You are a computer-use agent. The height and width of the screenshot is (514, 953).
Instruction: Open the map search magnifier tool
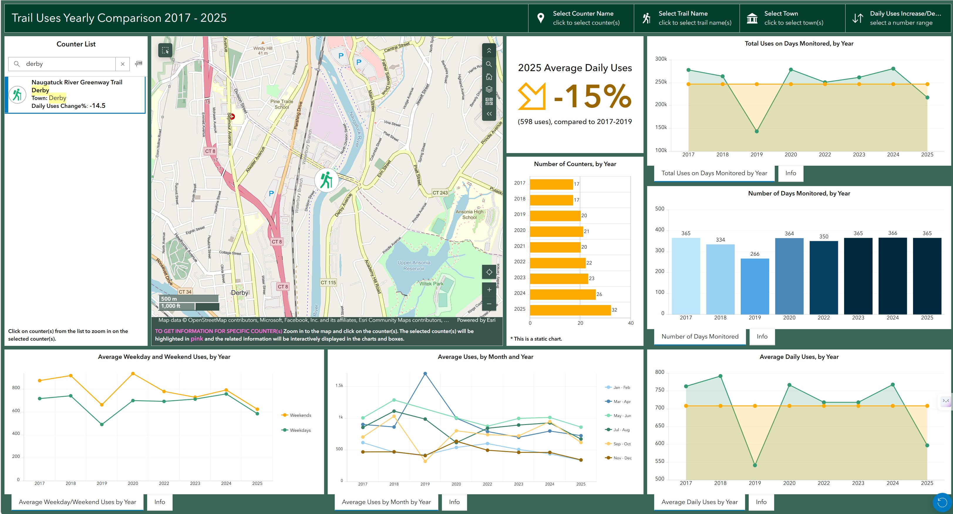click(x=489, y=64)
